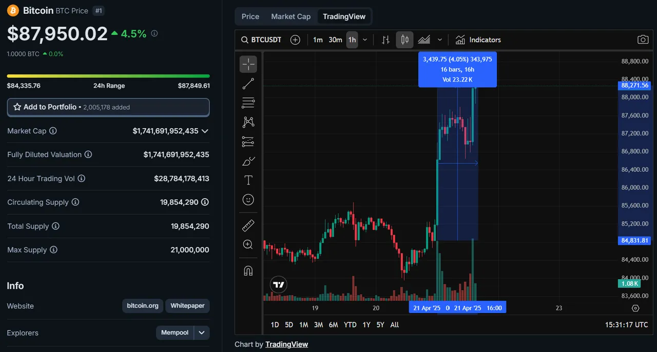The height and width of the screenshot is (352, 657).
Task: Click the #1 rank badge
Action: 99,11
